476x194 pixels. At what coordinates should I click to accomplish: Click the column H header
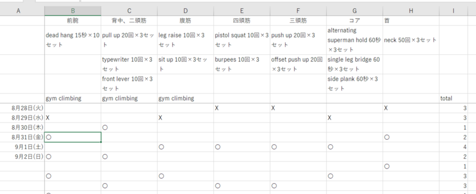[x=411, y=11]
